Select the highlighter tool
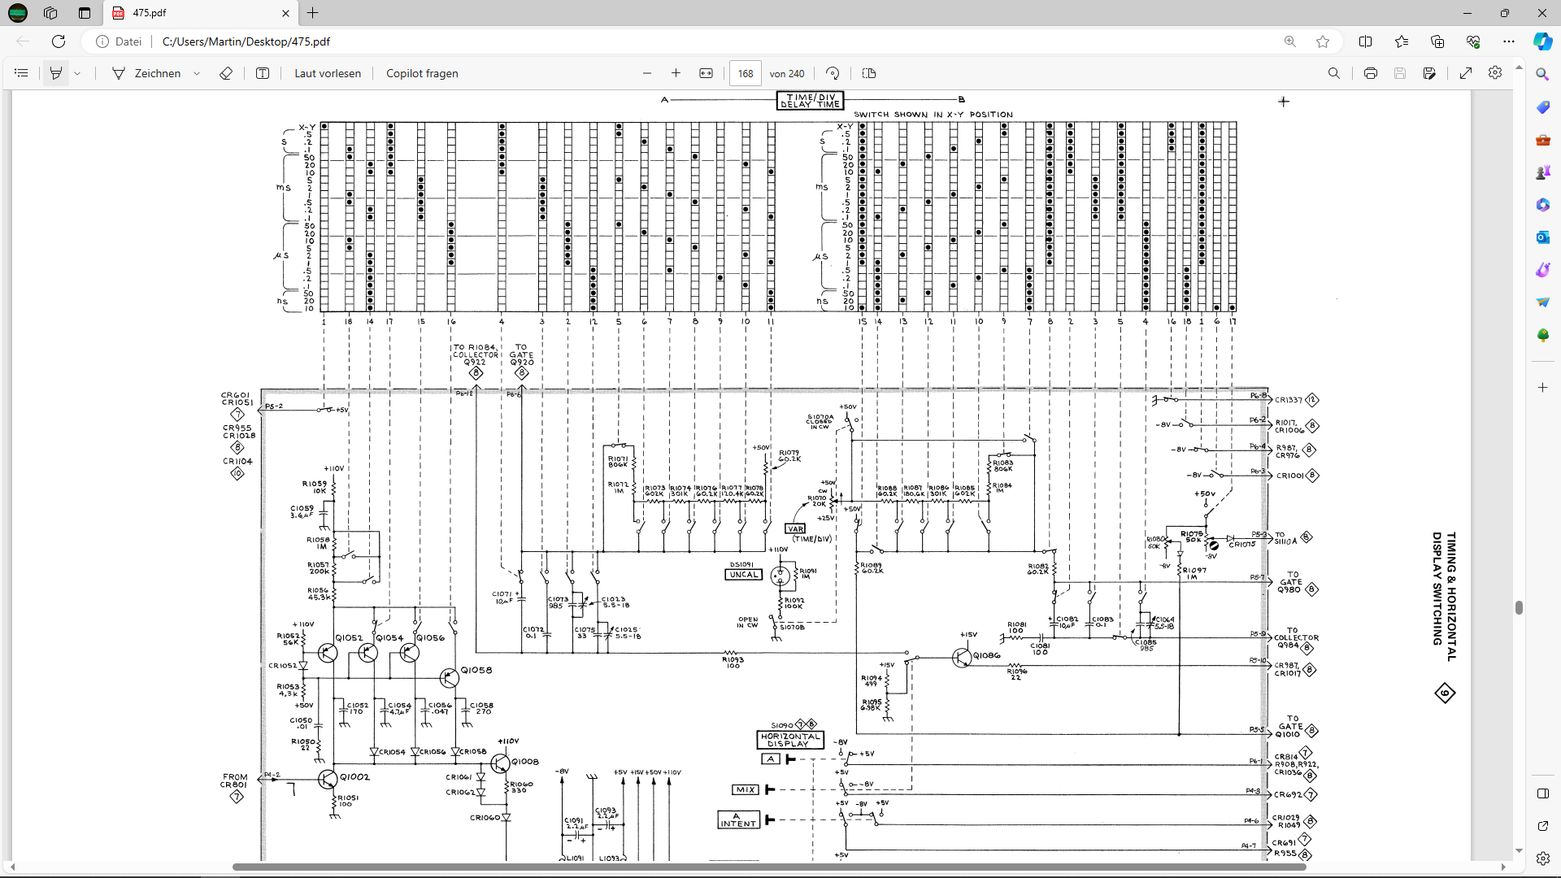The image size is (1561, 878). coord(56,73)
